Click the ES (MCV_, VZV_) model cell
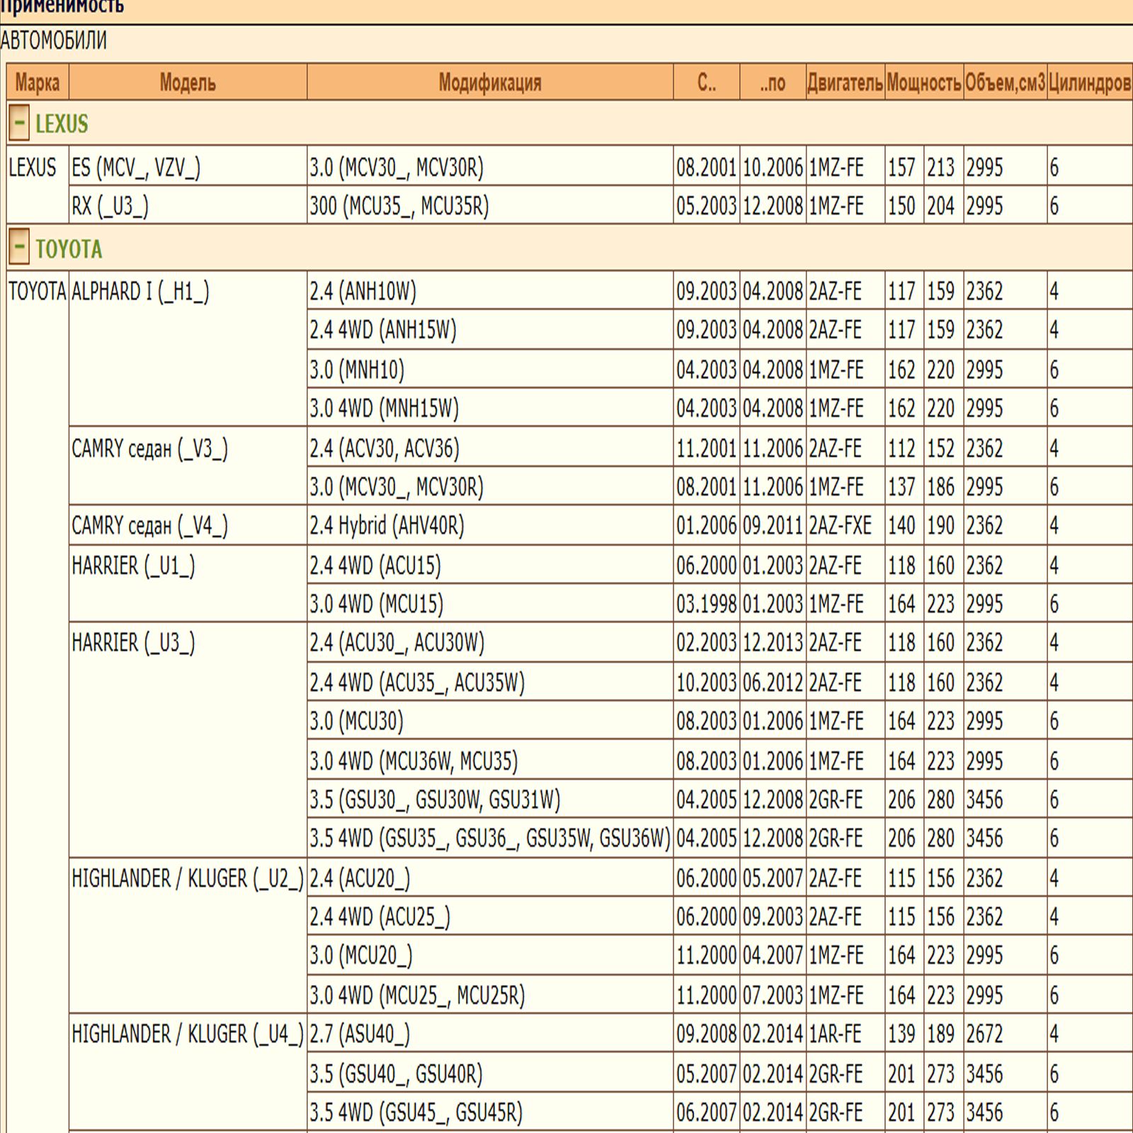The width and height of the screenshot is (1133, 1133). pyautogui.click(x=136, y=168)
